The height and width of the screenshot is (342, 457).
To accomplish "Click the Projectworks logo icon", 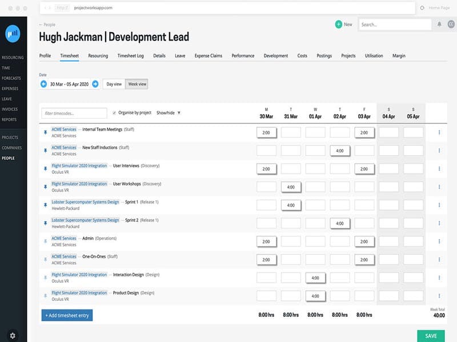I will (13, 34).
